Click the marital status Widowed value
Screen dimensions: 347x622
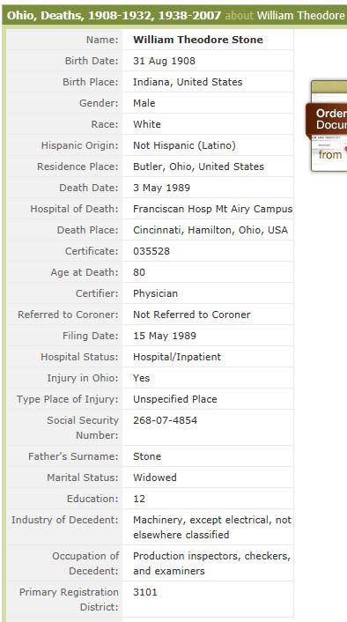click(x=155, y=478)
